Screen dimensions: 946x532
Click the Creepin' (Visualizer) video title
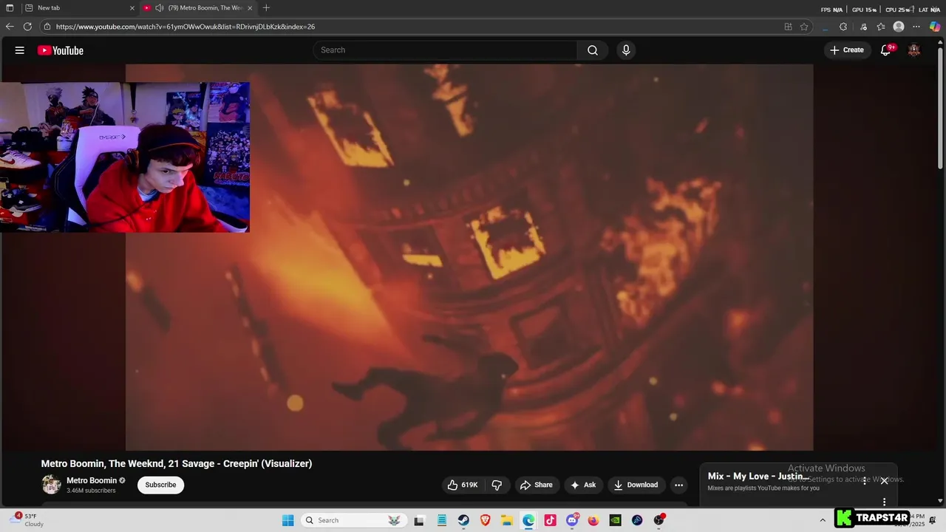pyautogui.click(x=177, y=464)
